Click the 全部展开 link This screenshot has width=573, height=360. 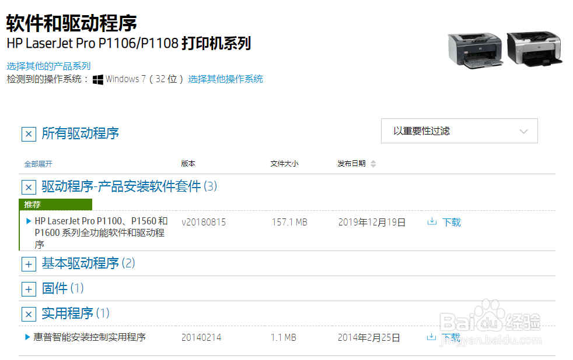(39, 164)
